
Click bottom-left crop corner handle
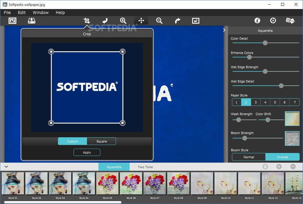click(51, 123)
